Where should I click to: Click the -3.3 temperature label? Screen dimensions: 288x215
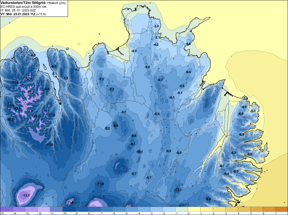coord(253,111)
